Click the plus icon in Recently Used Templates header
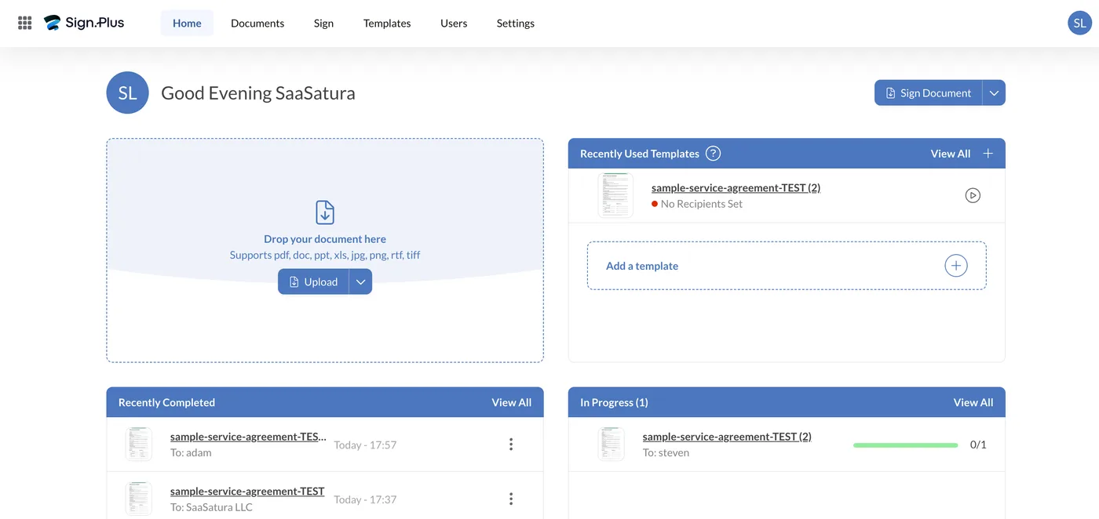Screen dimensions: 1099x519 (x=988, y=154)
